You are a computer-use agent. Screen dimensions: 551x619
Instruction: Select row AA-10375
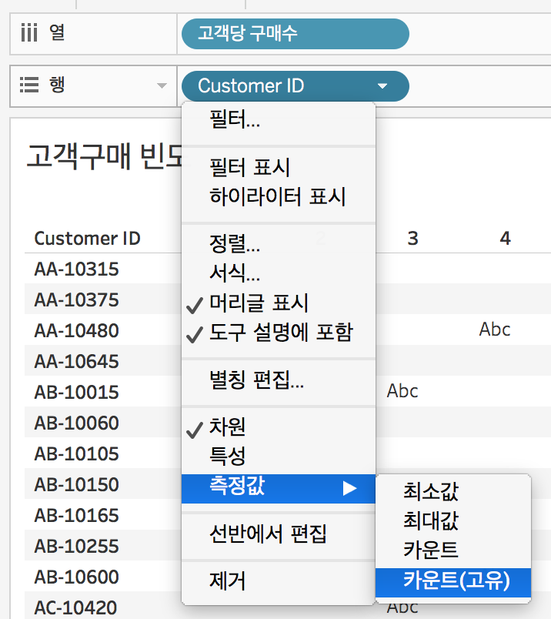coord(77,300)
